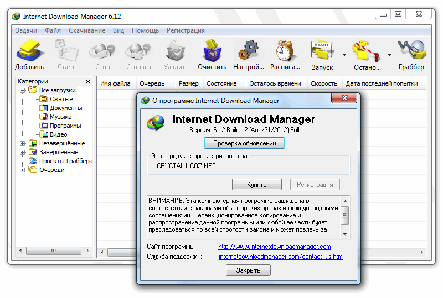443x298 pixels.
Task: Click the CRYCTAL.UCOZ.NET registration text
Action: tap(186, 166)
